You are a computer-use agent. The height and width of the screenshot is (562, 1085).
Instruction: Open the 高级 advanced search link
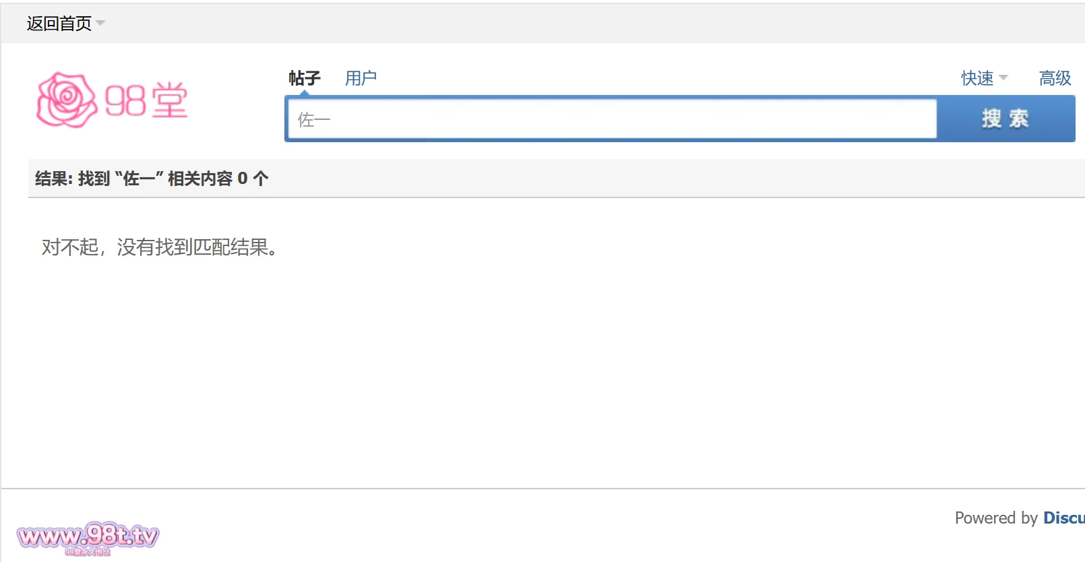1055,78
